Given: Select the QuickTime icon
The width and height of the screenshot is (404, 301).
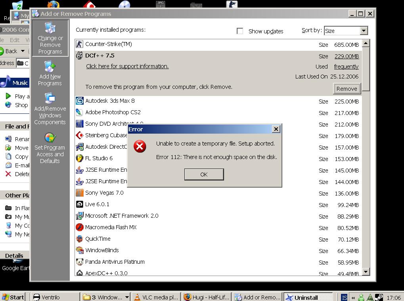Looking at the screenshot, I should tap(79, 239).
